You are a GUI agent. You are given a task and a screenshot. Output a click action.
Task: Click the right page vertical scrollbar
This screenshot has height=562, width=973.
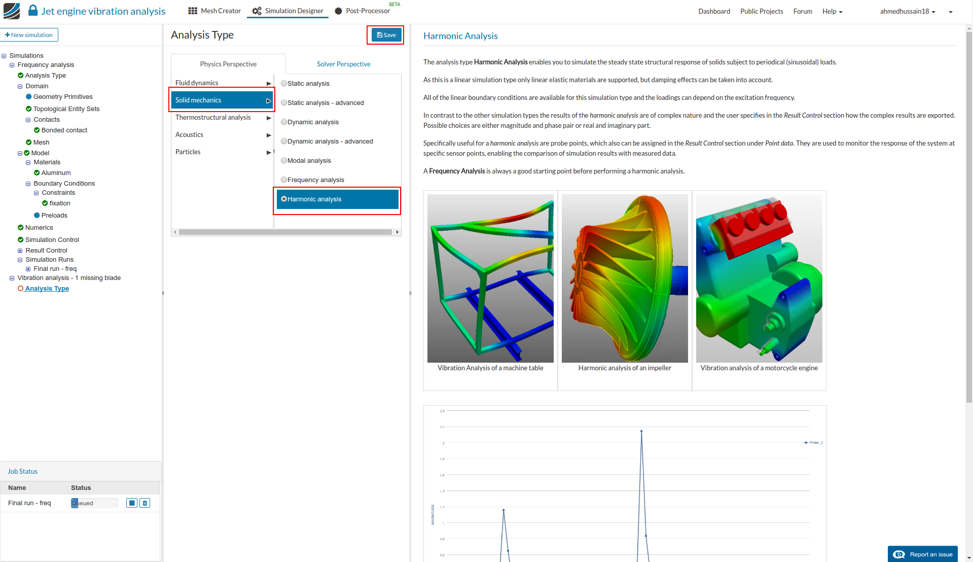click(969, 218)
